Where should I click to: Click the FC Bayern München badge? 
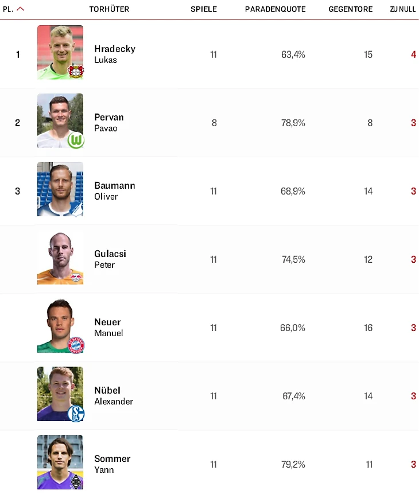76,345
